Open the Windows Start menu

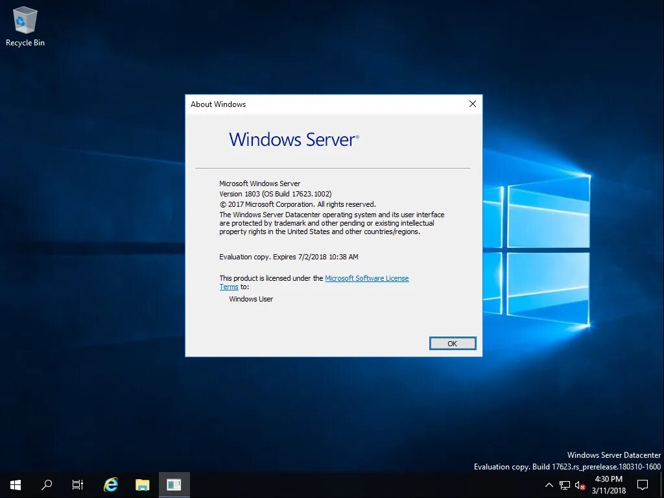pyautogui.click(x=16, y=485)
